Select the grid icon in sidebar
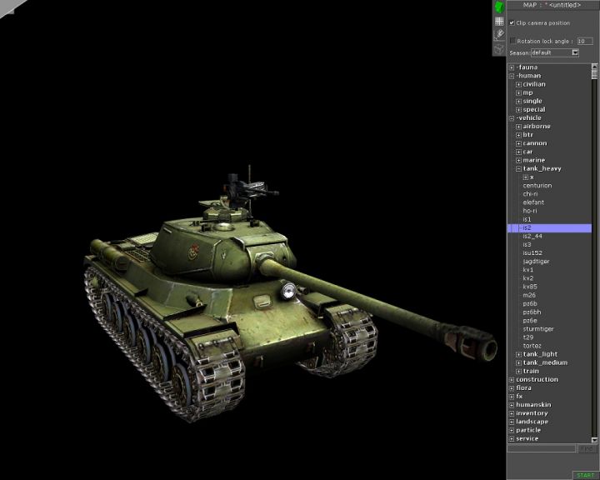The height and width of the screenshot is (480, 600). 499,22
